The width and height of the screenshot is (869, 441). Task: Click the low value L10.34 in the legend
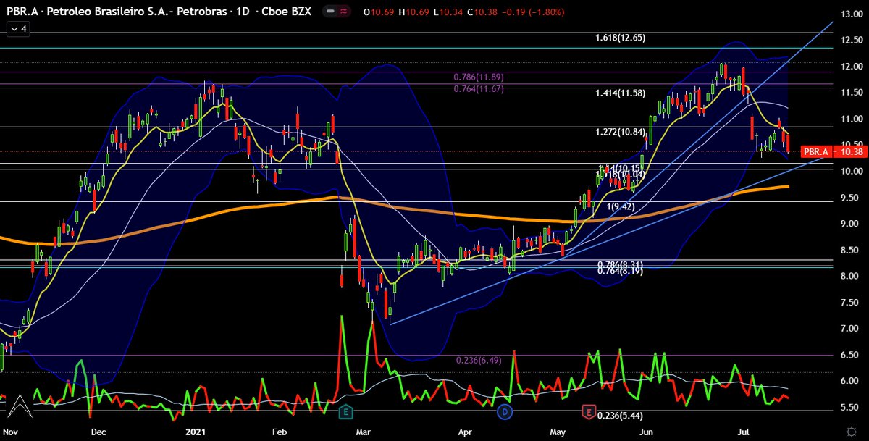click(447, 12)
